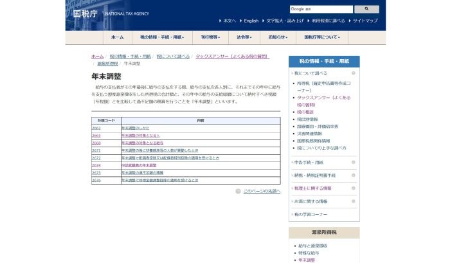Click the 税の情報・手続・用紙 breadcrumb link
Viewport: 450px width, 263px height.
coord(130,57)
